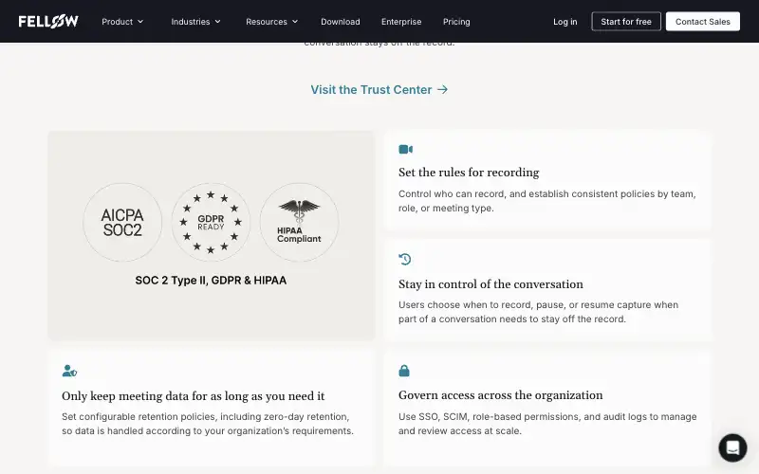The width and height of the screenshot is (759, 474).
Task: Click the GDPR Ready badge
Action: coord(211,222)
